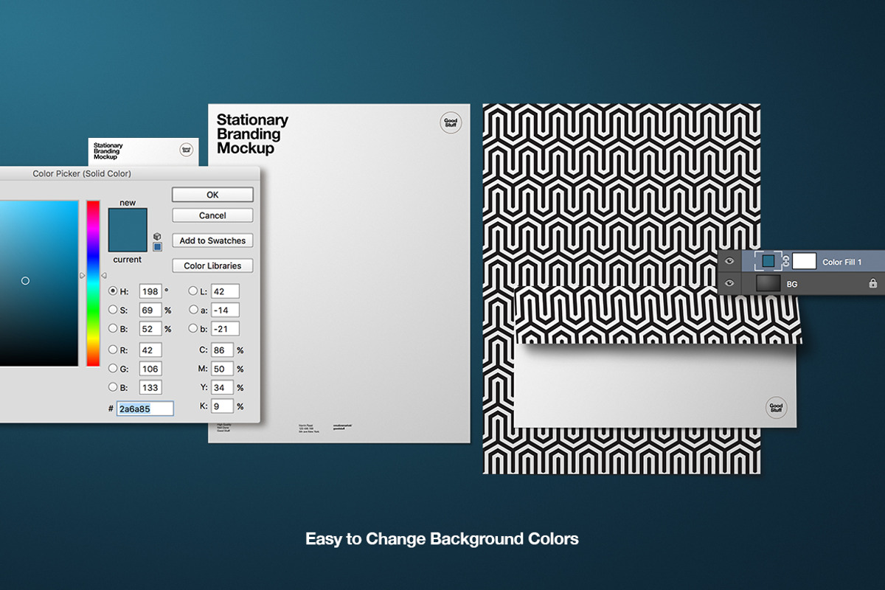
Task: Click the R value field showing 42
Action: [150, 350]
